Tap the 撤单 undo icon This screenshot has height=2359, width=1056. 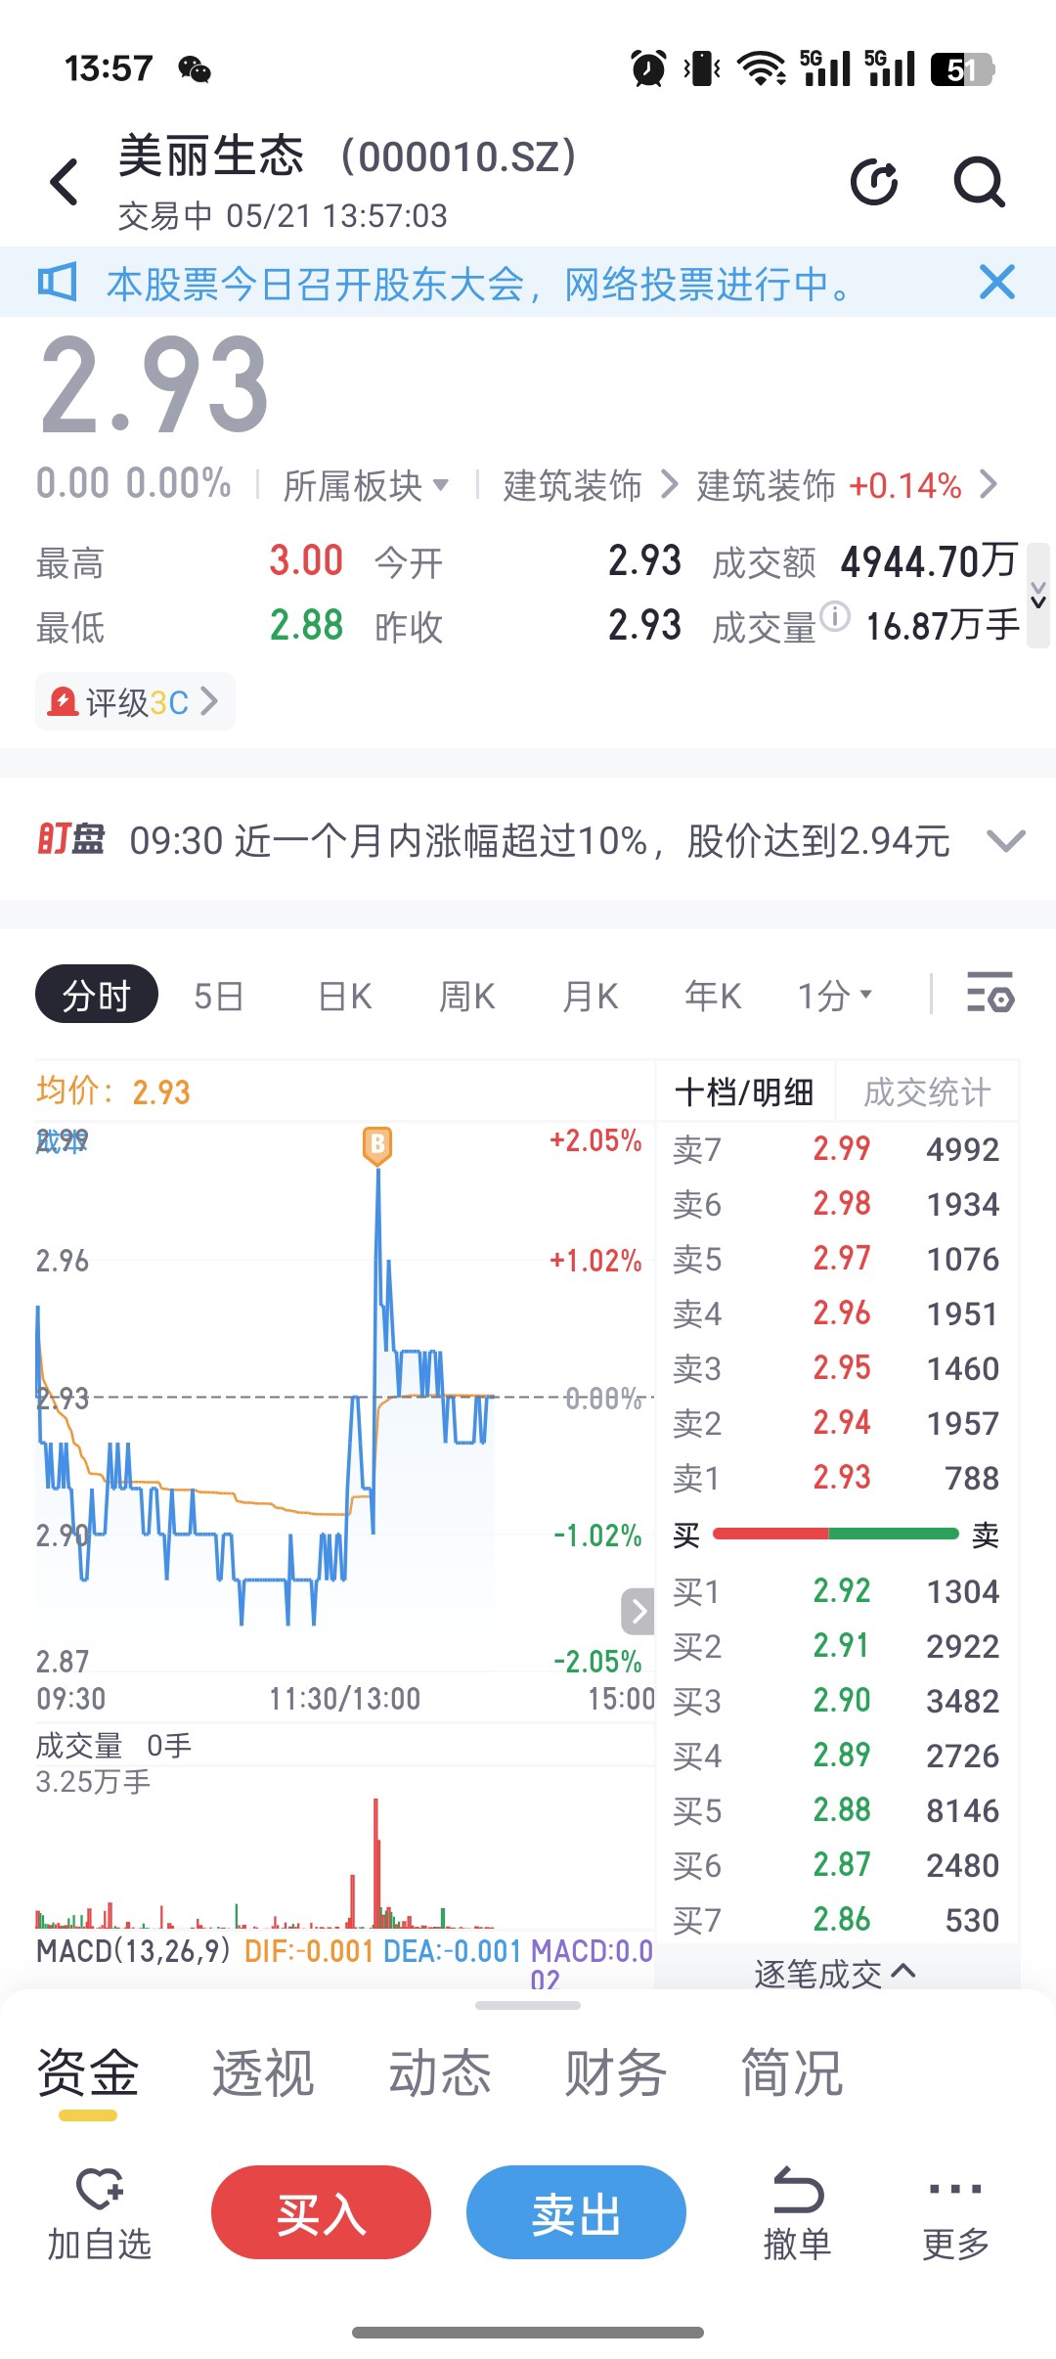coord(798,2189)
